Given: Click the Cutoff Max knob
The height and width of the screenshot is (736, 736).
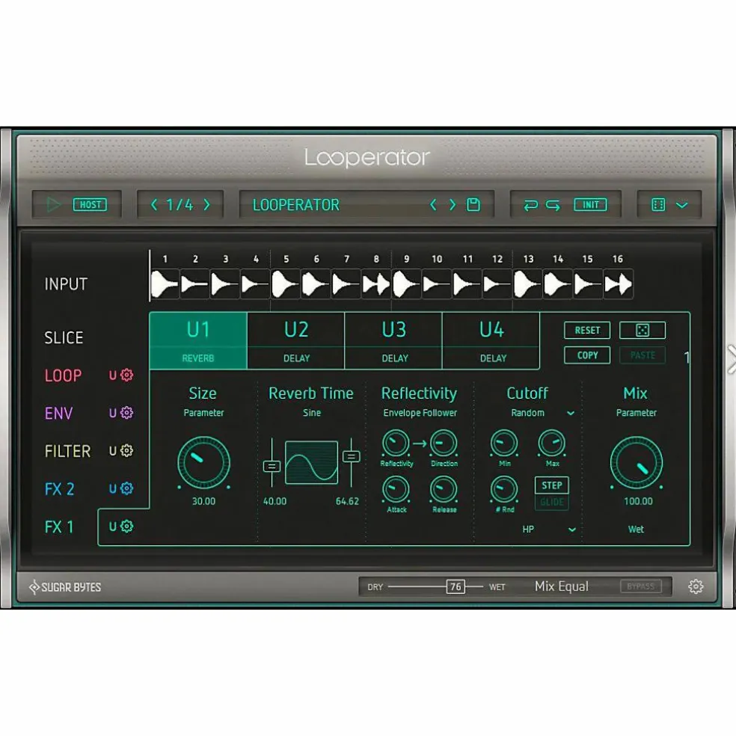Looking at the screenshot, I should click(x=551, y=443).
